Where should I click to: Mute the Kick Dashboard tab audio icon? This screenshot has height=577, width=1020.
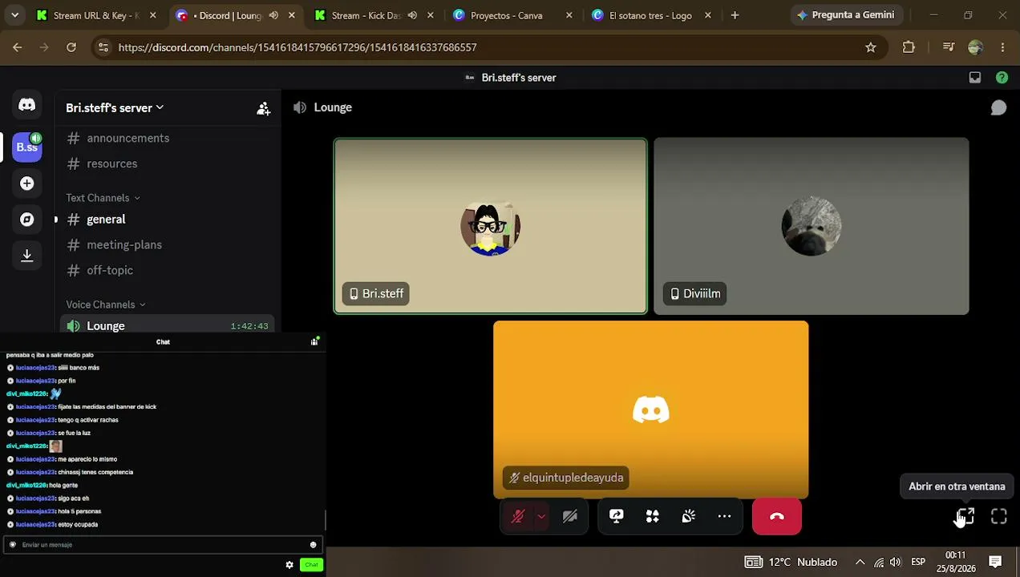click(x=412, y=15)
